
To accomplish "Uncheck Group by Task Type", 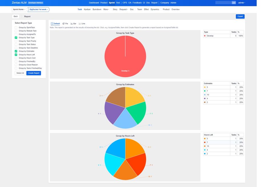I will click(16, 38).
